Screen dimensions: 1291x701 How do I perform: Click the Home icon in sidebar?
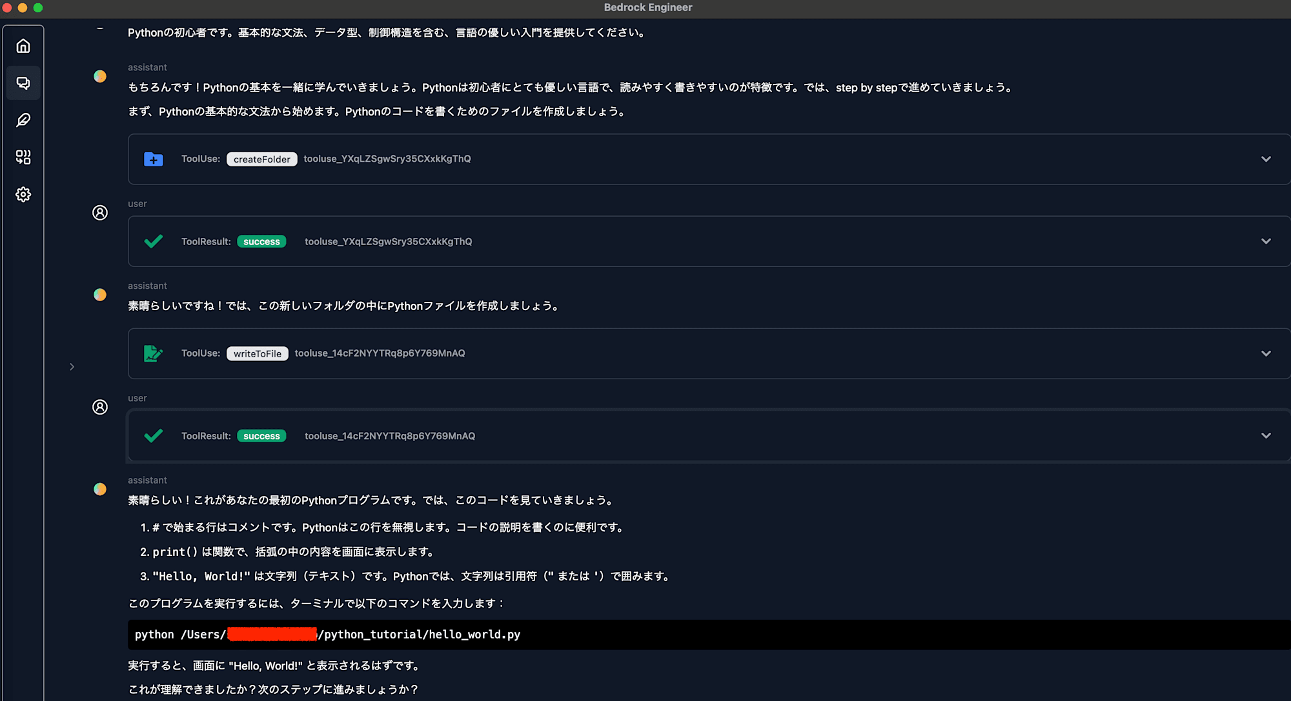(23, 48)
